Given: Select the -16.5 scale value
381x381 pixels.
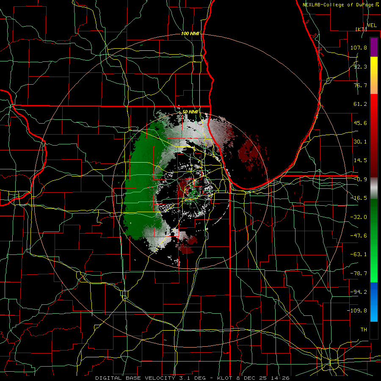Looking at the screenshot, I should (x=359, y=198).
